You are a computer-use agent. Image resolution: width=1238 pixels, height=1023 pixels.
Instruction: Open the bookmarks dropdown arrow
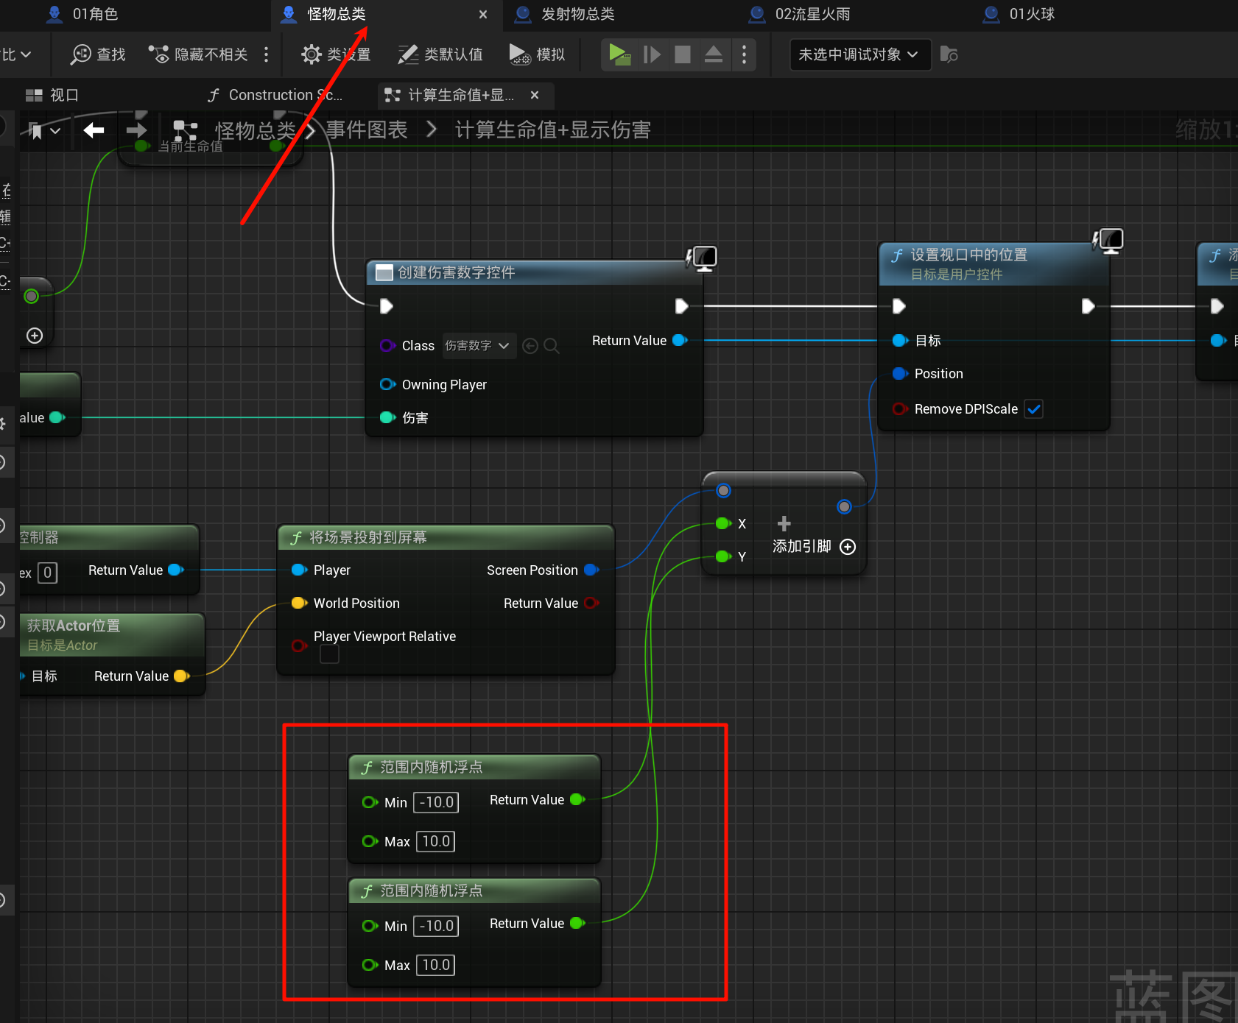[55, 131]
